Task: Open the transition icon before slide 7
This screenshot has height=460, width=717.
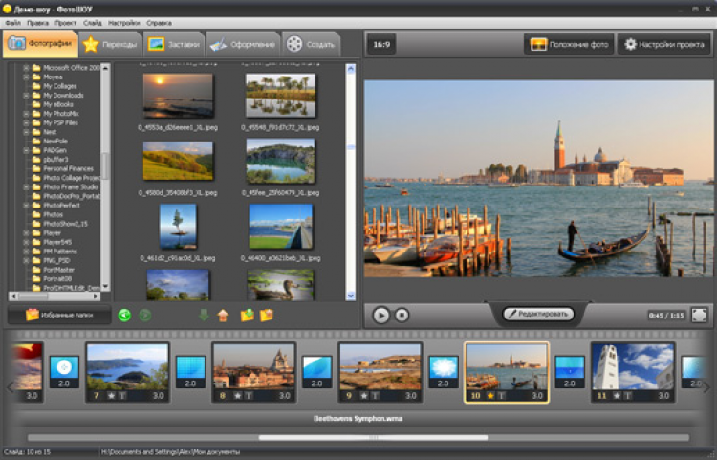Action: click(64, 372)
